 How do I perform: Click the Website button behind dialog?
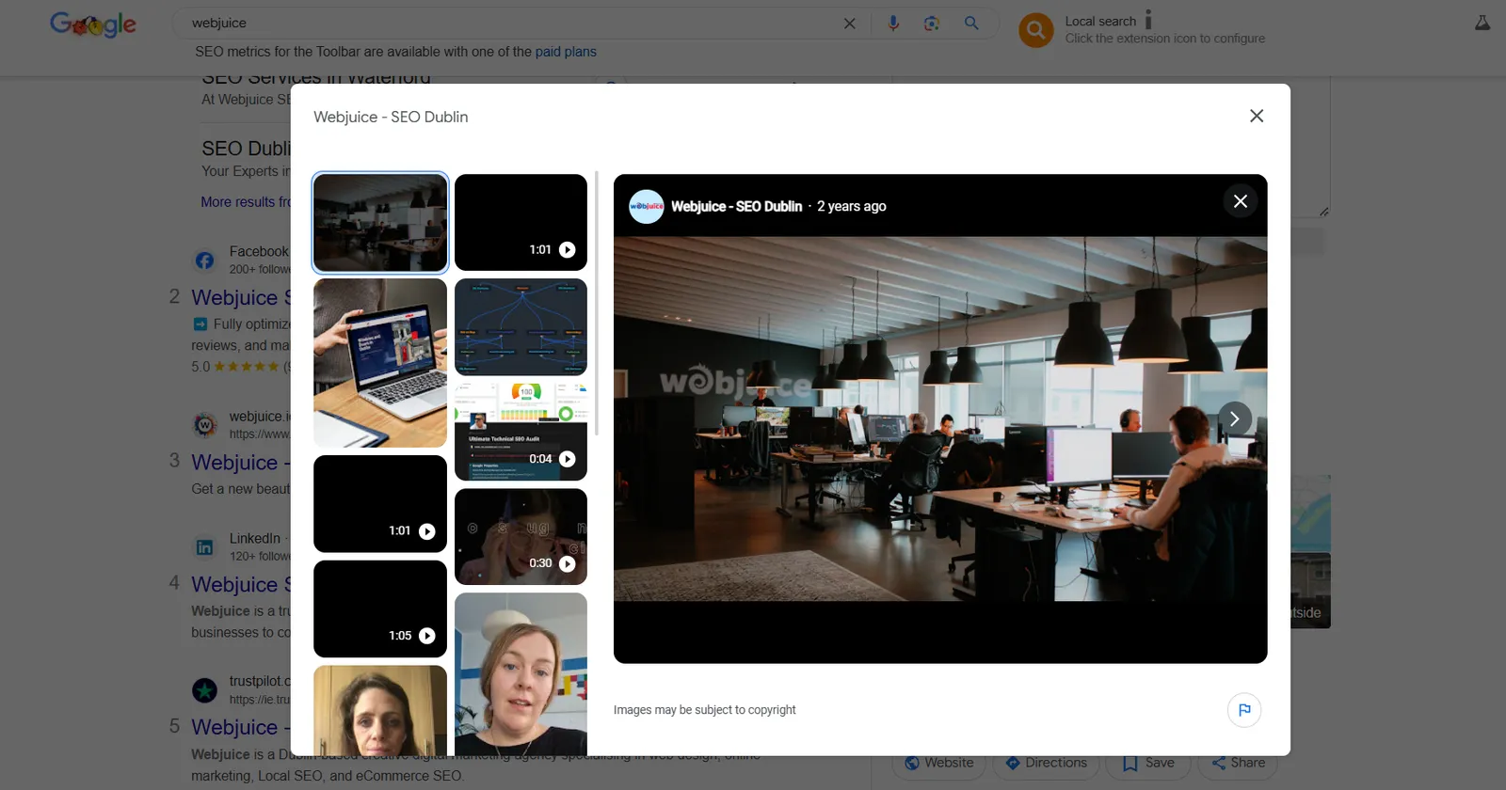939,763
